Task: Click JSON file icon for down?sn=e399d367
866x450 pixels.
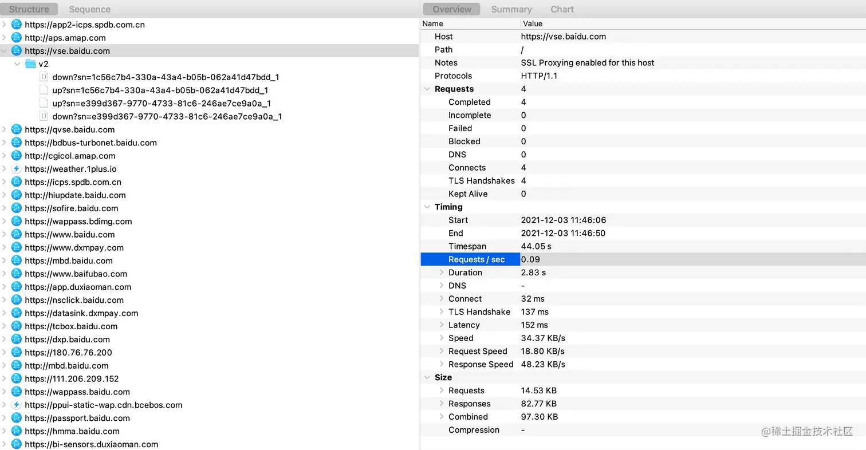Action: pos(44,116)
